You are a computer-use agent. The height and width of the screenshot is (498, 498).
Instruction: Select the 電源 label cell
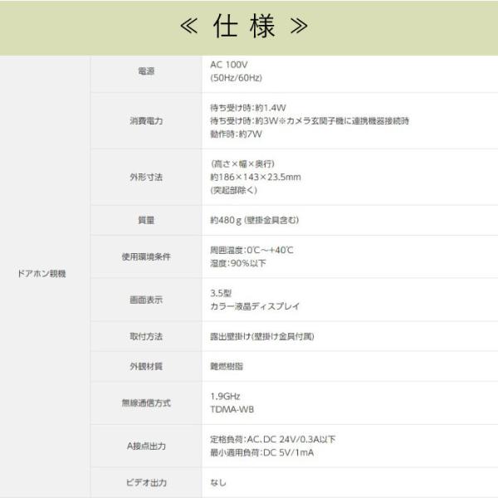145,71
